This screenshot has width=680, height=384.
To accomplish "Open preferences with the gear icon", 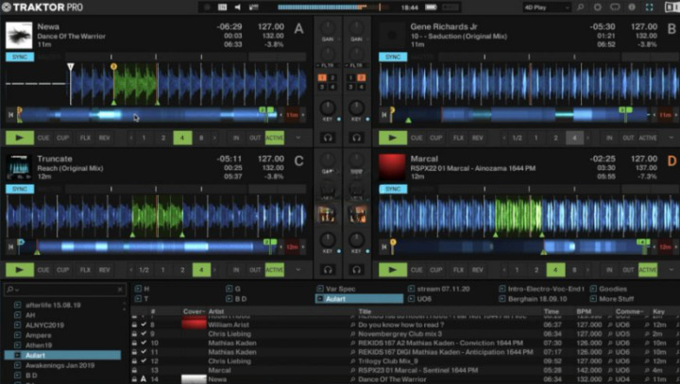I will click(598, 7).
